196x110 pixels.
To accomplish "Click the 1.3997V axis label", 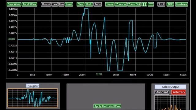I will 13,27.
